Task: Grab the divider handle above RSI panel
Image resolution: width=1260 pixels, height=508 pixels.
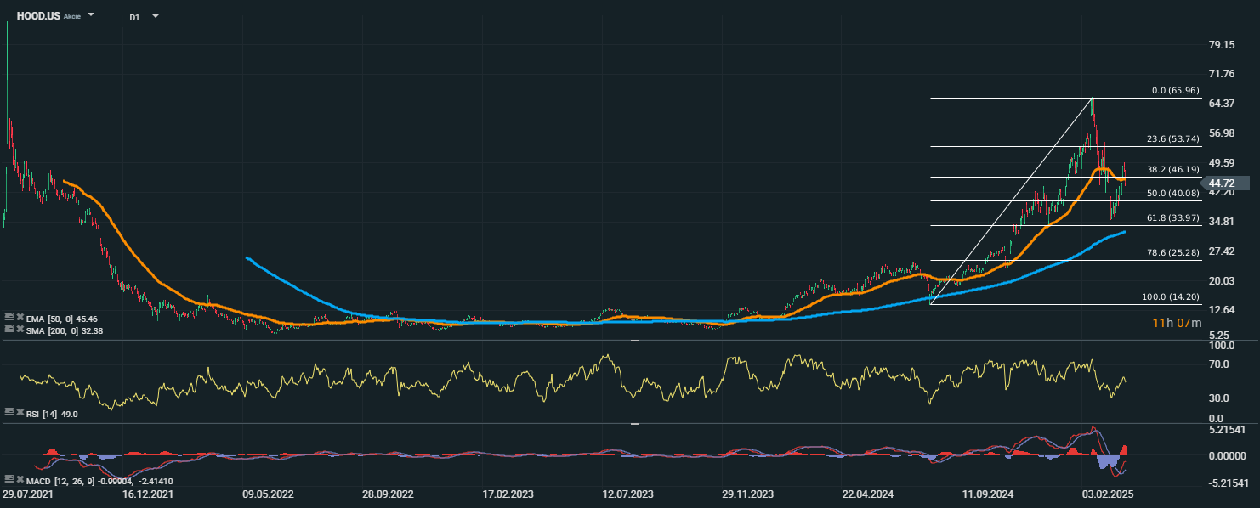Action: click(x=634, y=340)
